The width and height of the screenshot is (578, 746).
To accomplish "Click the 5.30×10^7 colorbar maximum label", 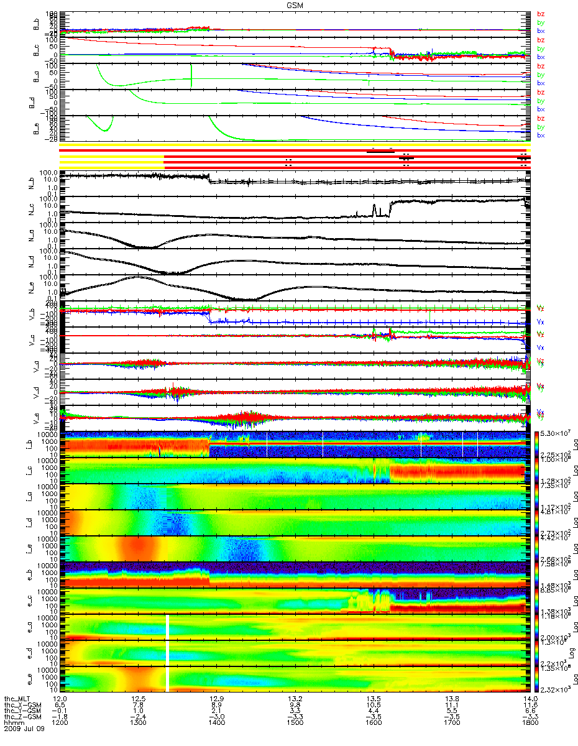I will coord(557,433).
